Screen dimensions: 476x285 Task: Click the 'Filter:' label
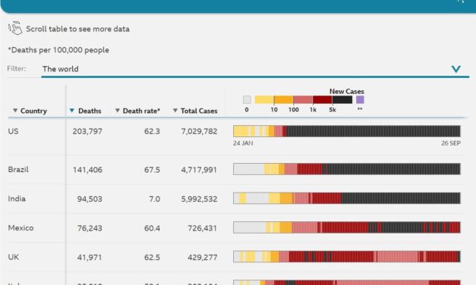tap(17, 68)
